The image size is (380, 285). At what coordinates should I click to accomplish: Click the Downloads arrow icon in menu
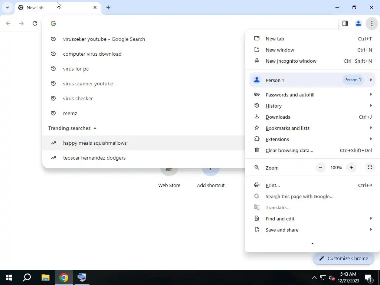click(x=257, y=117)
